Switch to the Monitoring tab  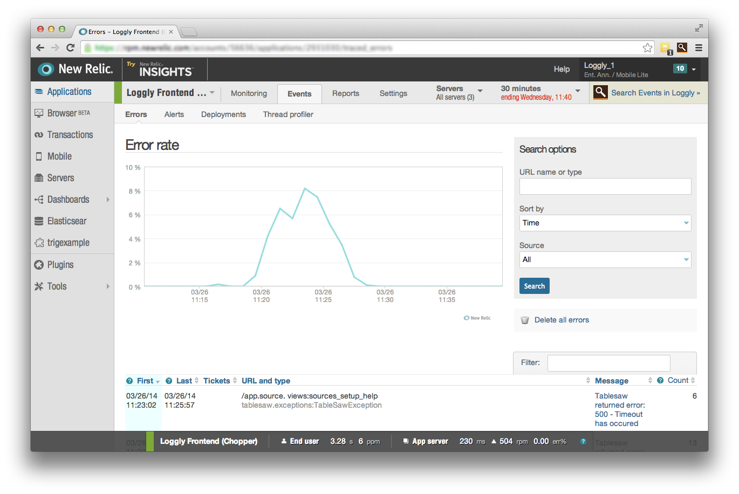pyautogui.click(x=249, y=93)
